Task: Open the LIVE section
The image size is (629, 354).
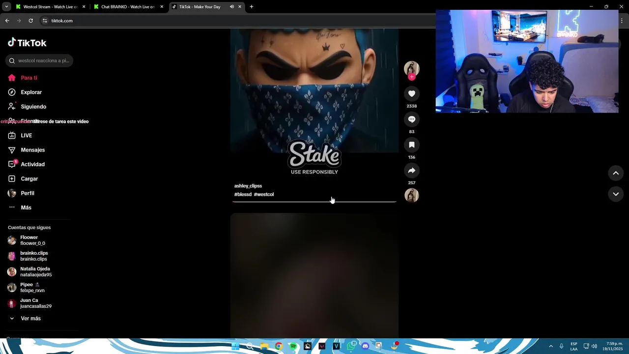Action: point(20,136)
